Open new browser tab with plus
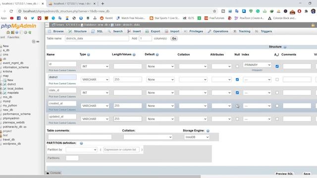Viewport: 317px width, 178px height. click(103, 3)
